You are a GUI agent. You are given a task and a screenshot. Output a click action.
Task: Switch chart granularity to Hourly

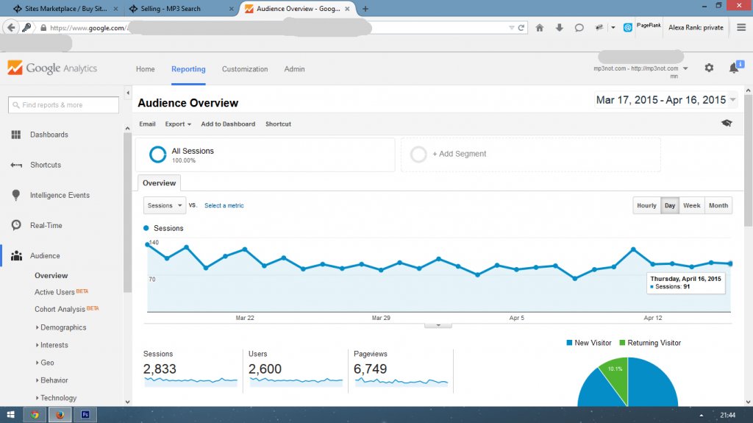[646, 205]
